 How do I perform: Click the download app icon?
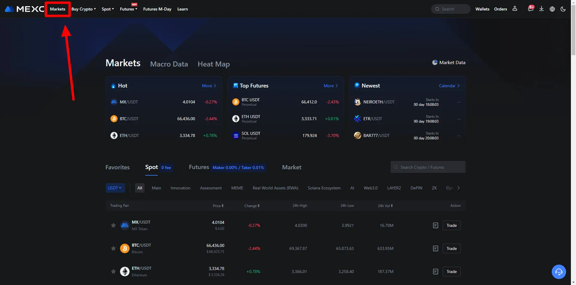541,9
